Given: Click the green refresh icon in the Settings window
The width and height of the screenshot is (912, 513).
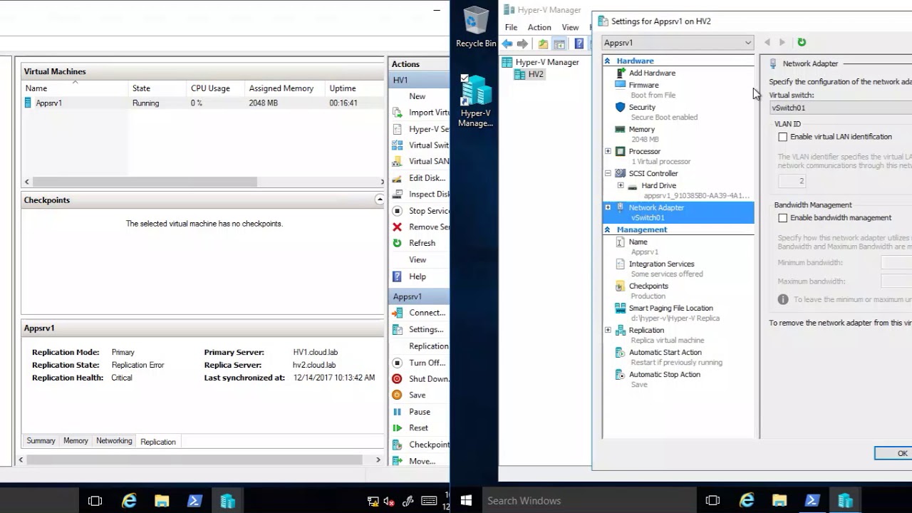Looking at the screenshot, I should click(x=802, y=43).
